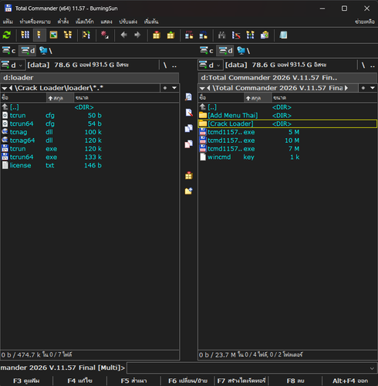Open the left panel favorites star menu

pyautogui.click(x=165, y=88)
